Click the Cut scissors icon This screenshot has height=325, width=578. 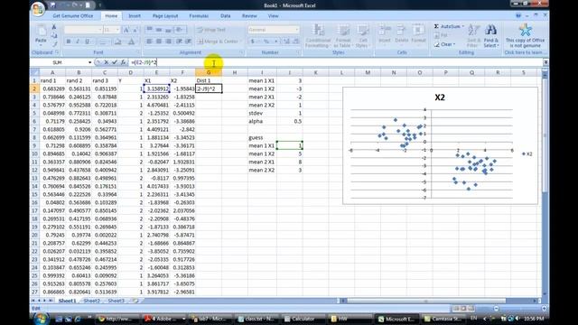(x=54, y=27)
